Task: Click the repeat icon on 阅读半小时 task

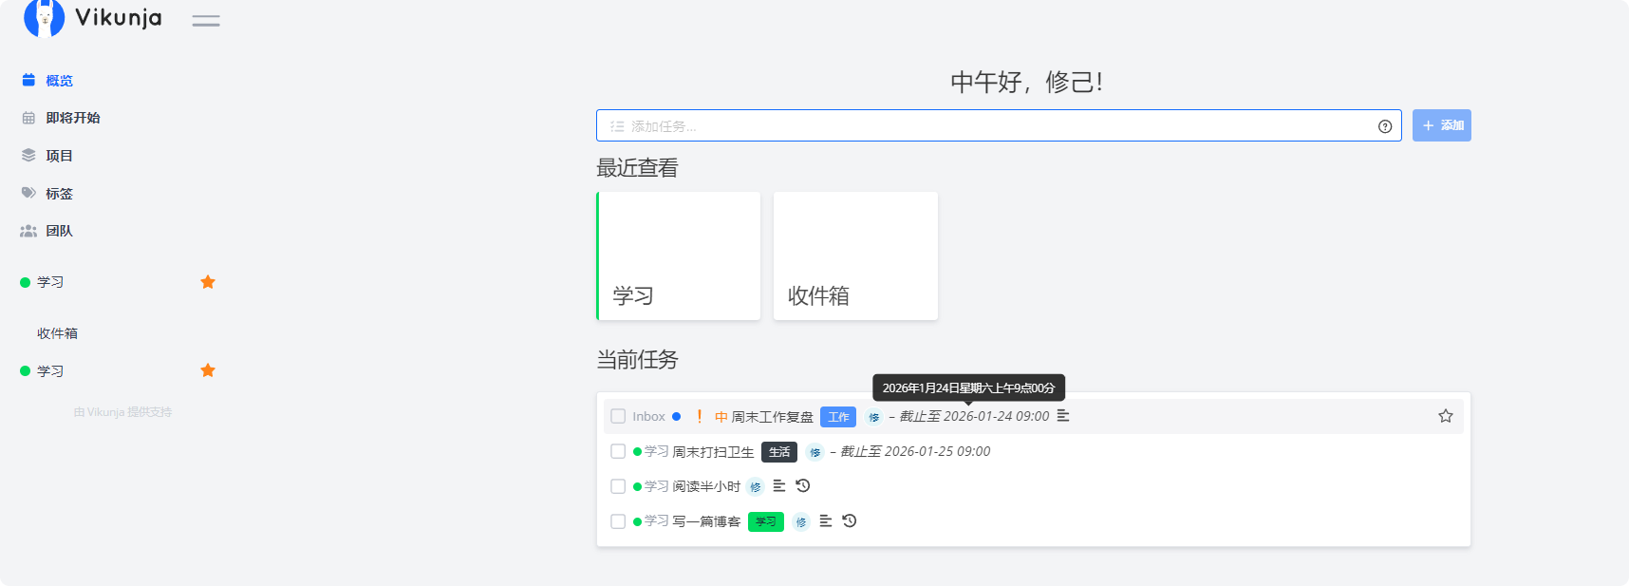Action: (x=803, y=486)
